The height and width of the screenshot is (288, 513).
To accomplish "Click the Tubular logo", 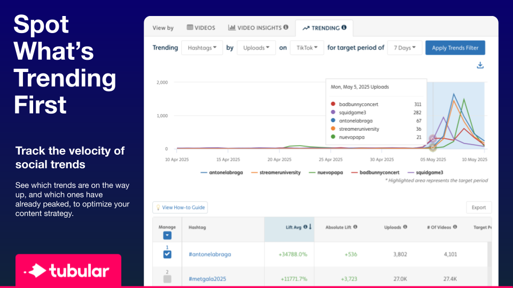I will click(68, 271).
